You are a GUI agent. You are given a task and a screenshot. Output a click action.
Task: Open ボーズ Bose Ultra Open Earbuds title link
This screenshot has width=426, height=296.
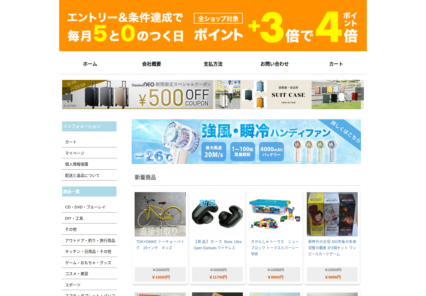pos(217,245)
